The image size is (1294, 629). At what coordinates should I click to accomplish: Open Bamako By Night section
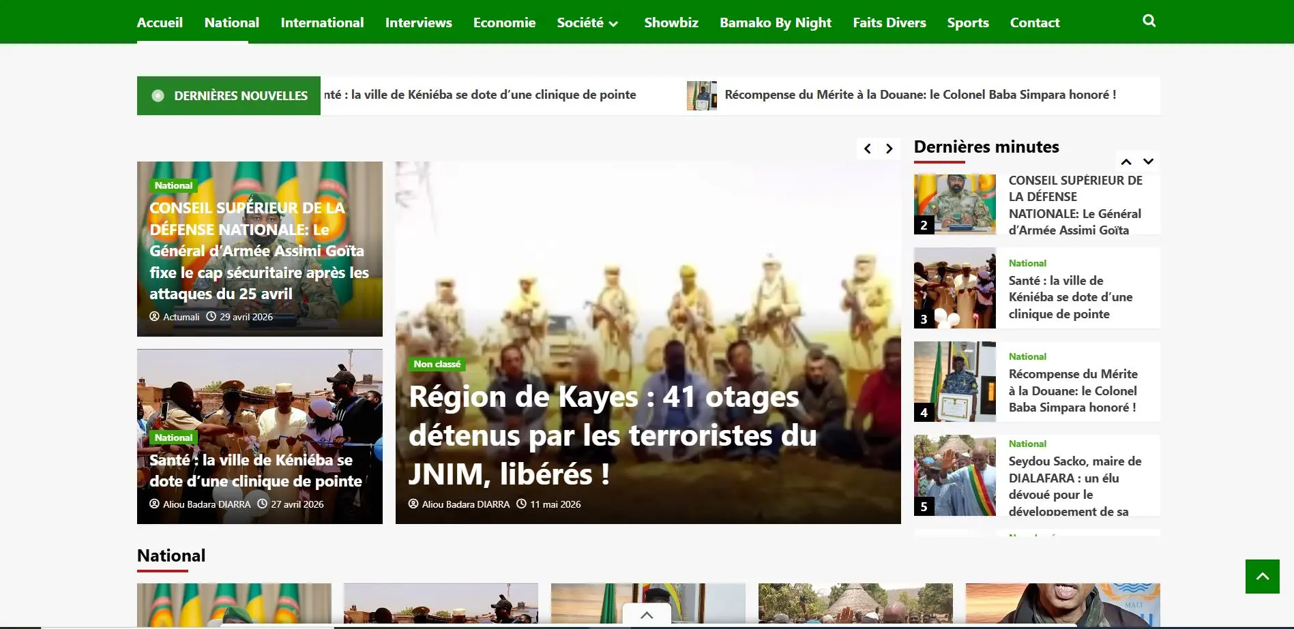(776, 22)
